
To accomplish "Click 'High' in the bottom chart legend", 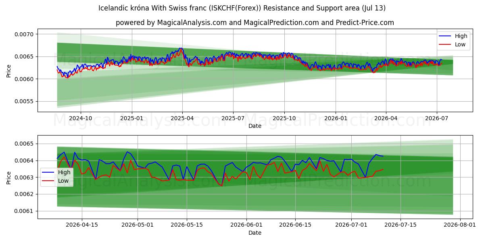I will click(64, 172).
